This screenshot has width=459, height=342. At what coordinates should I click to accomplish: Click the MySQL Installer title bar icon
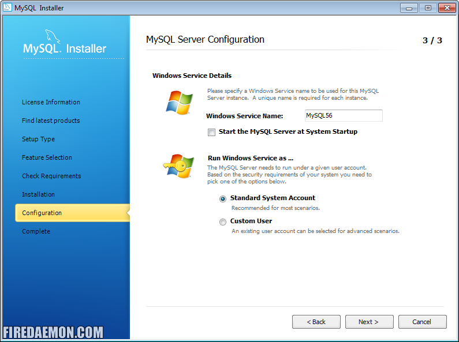pyautogui.click(x=7, y=7)
